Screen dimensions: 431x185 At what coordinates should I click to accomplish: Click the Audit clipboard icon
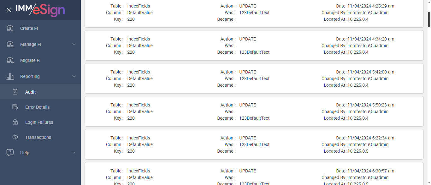click(15, 92)
